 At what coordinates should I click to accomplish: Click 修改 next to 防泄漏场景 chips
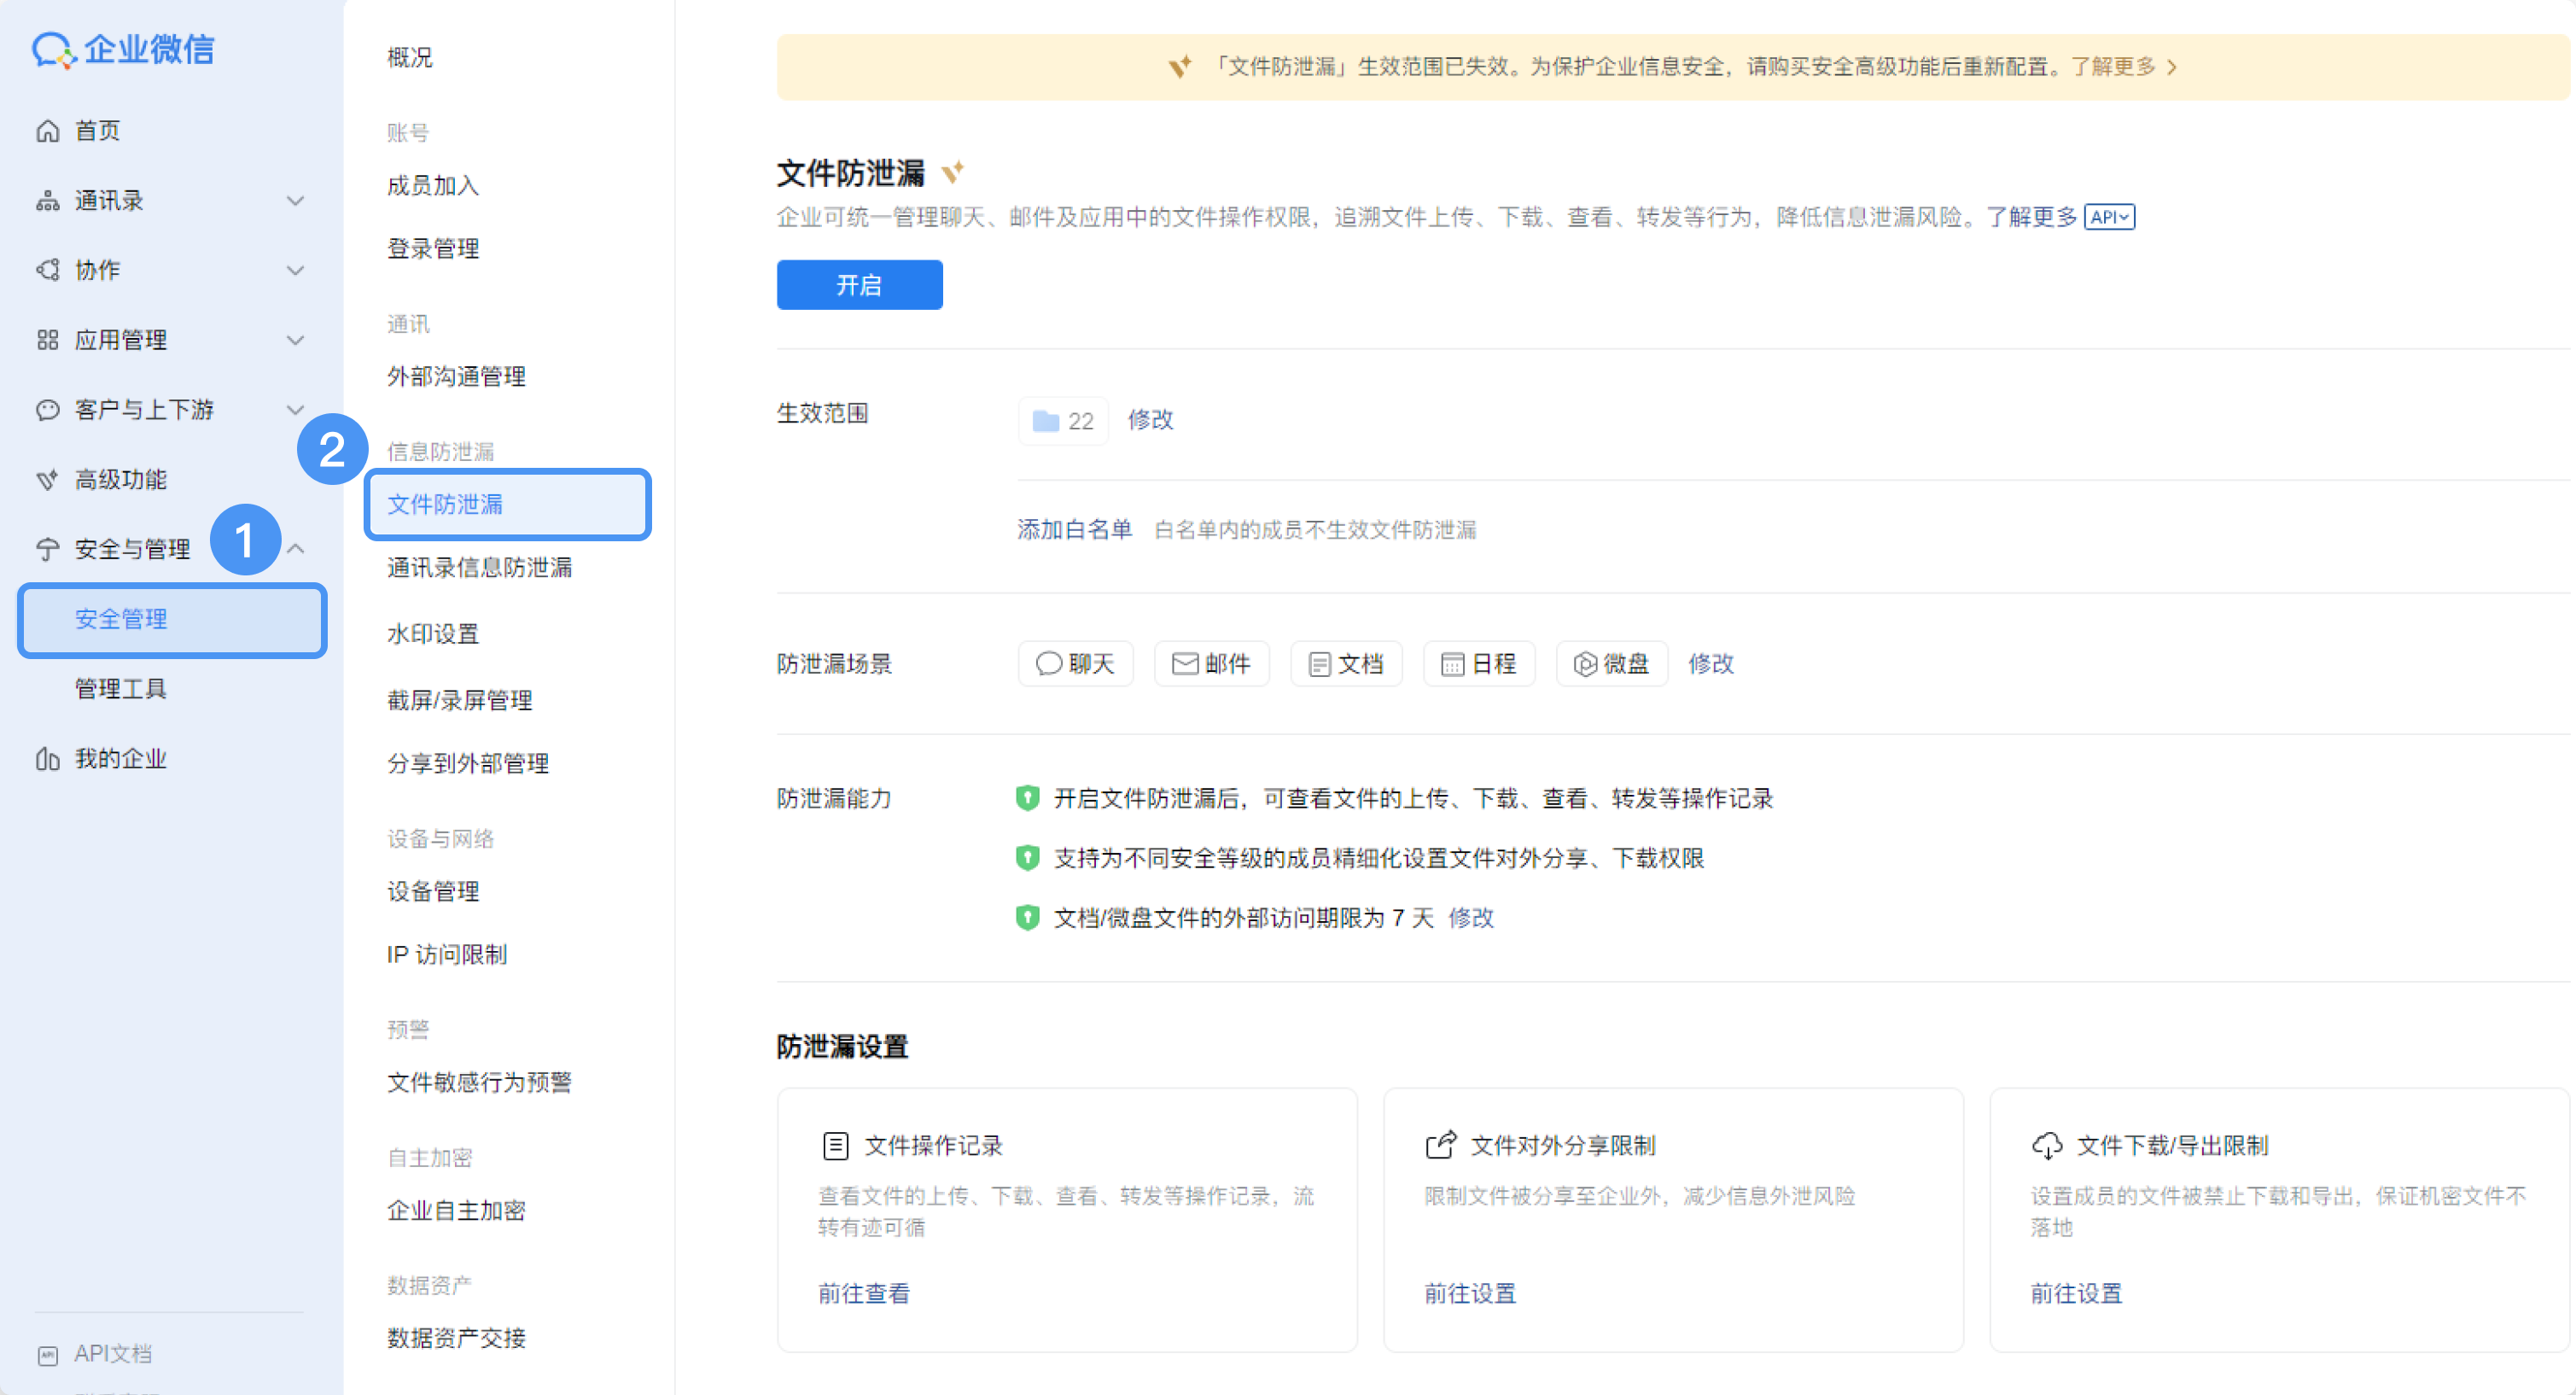coord(1710,664)
